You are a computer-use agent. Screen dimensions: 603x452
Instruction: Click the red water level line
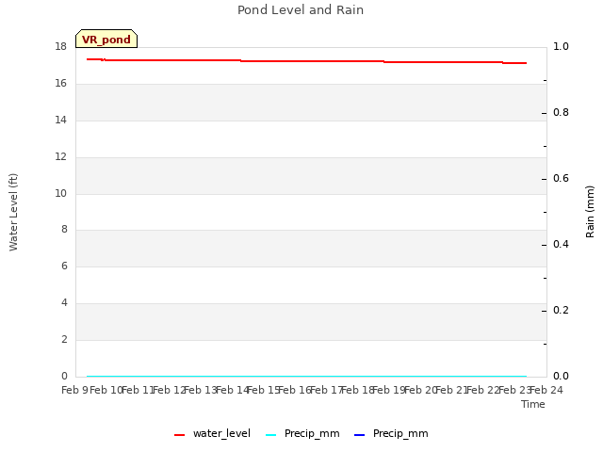point(306,61)
